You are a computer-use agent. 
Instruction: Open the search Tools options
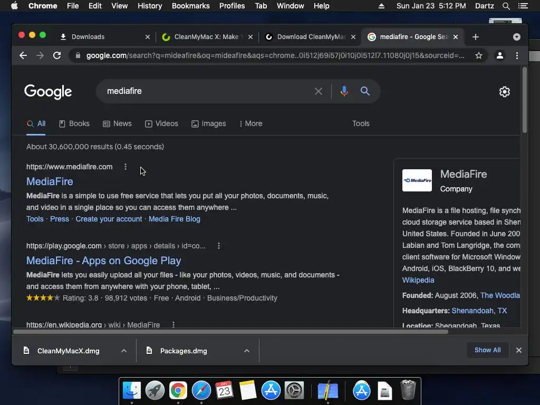(361, 123)
